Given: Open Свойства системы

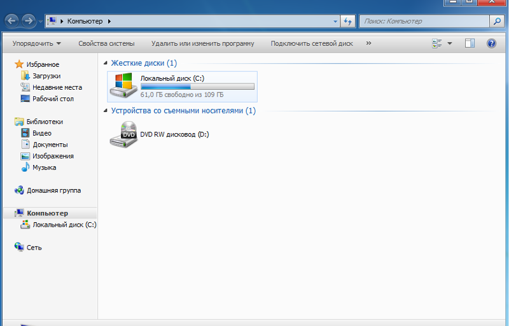Looking at the screenshot, I should pos(106,43).
